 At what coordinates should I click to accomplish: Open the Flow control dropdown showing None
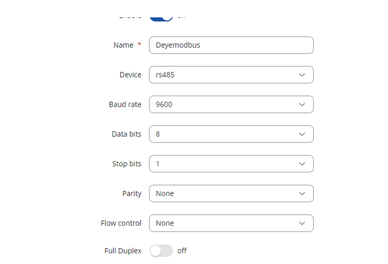(231, 223)
